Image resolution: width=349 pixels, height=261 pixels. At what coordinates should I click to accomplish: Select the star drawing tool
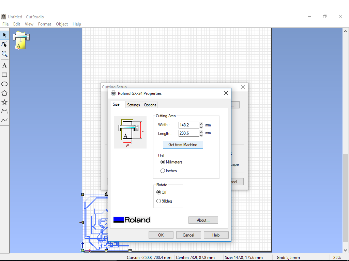pyautogui.click(x=5, y=102)
